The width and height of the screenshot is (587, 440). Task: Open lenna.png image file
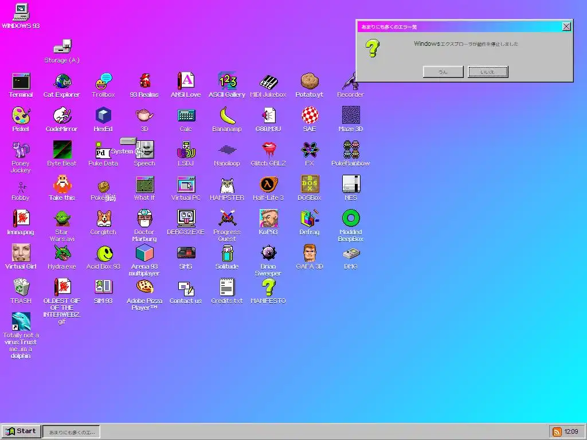(21, 218)
